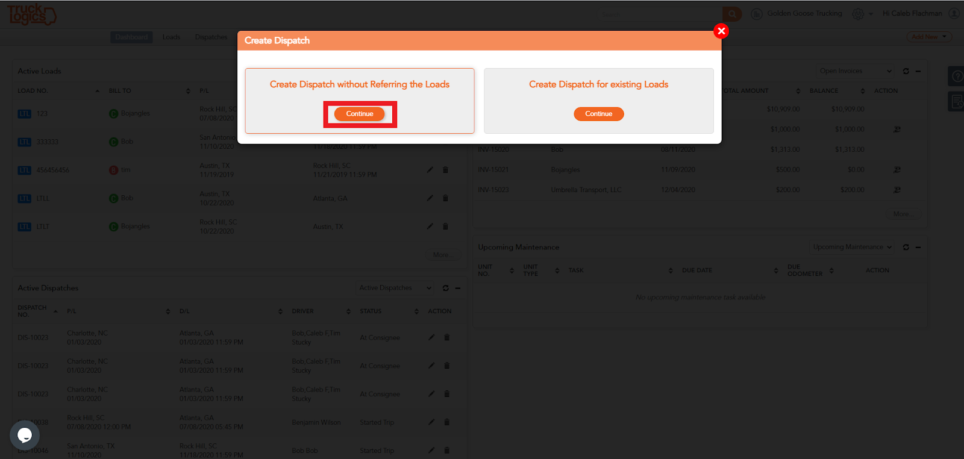
Task: Continue with dispatch without referring loads
Action: pos(360,114)
